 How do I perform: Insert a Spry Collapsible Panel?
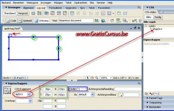pyautogui.click(x=65, y=13)
